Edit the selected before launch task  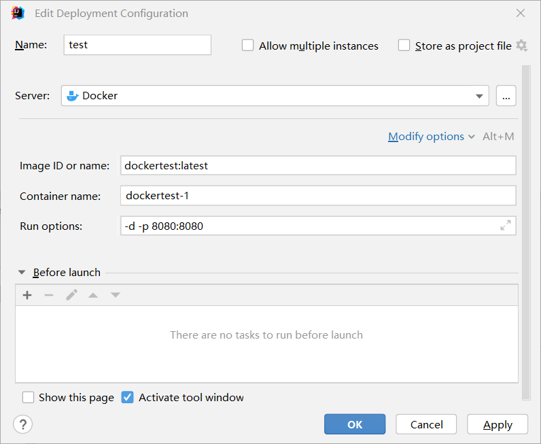click(x=71, y=295)
